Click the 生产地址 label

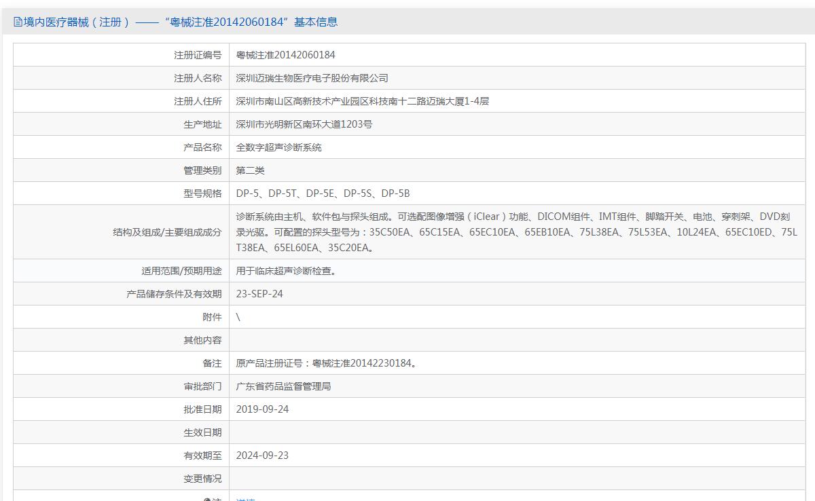[202, 124]
